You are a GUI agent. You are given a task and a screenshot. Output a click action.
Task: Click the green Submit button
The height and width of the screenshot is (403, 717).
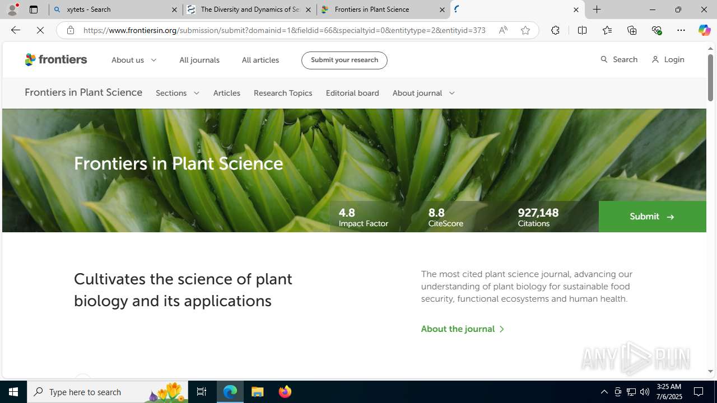[652, 217]
